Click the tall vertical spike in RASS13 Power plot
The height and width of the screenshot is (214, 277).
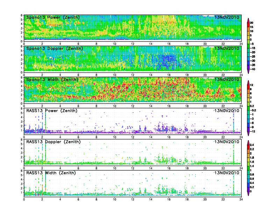tap(45, 121)
